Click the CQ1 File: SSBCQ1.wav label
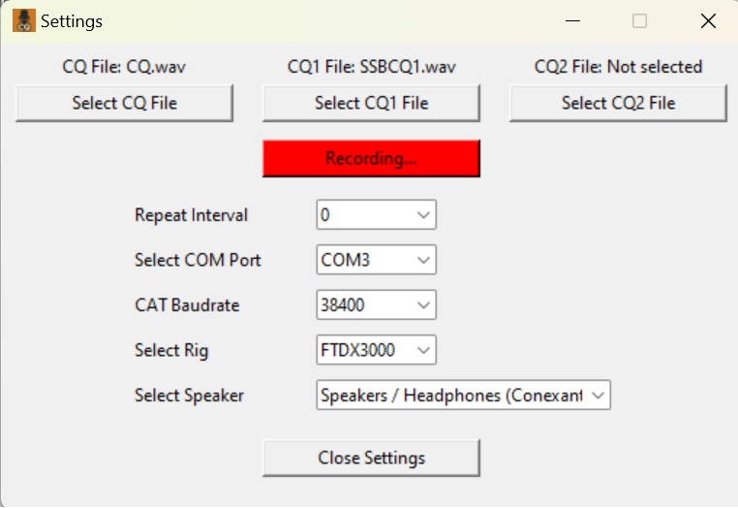Image resolution: width=738 pixels, height=508 pixels. click(371, 67)
